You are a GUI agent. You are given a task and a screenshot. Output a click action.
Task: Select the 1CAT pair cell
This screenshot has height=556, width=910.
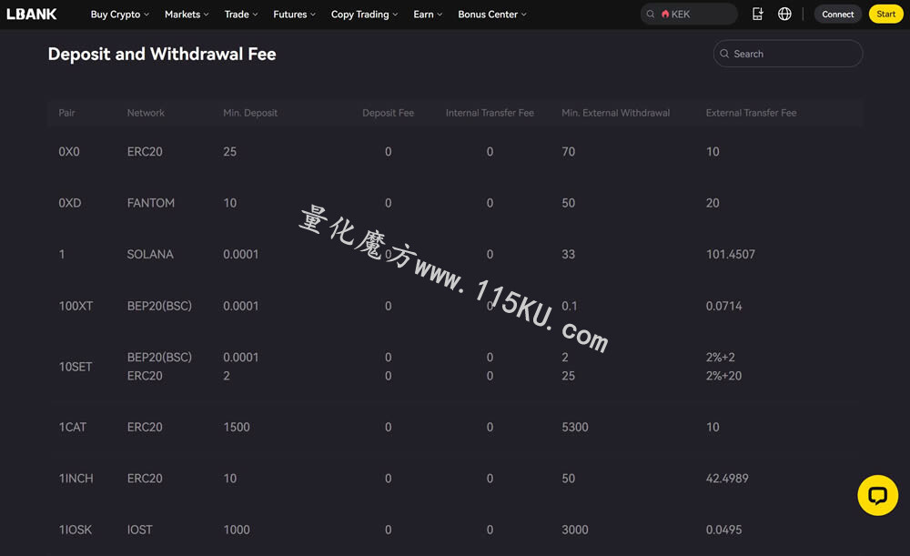[x=73, y=427]
